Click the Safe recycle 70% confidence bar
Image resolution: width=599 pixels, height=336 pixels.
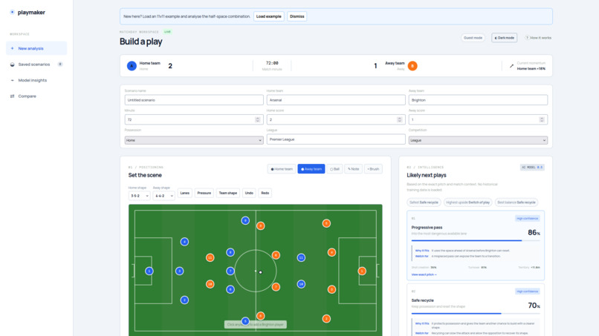click(476, 314)
